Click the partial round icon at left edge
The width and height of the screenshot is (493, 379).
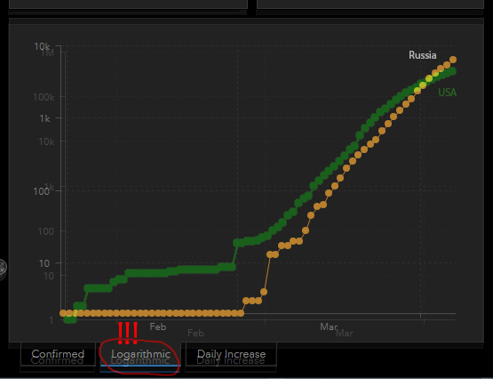(x=3, y=268)
